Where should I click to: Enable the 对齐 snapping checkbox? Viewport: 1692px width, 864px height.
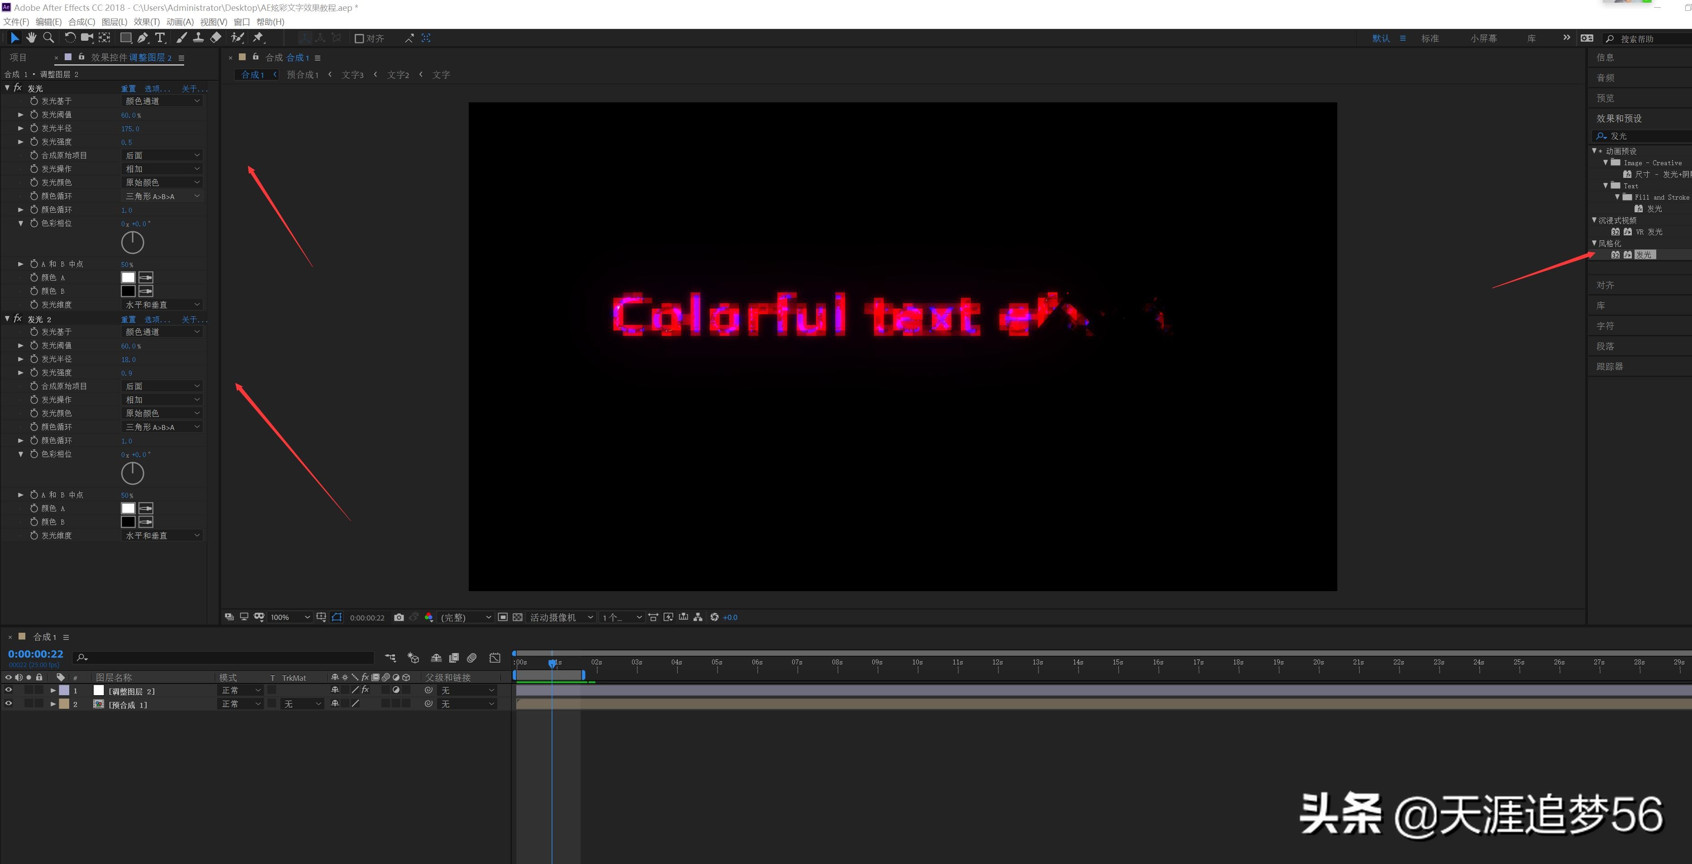pyautogui.click(x=359, y=39)
